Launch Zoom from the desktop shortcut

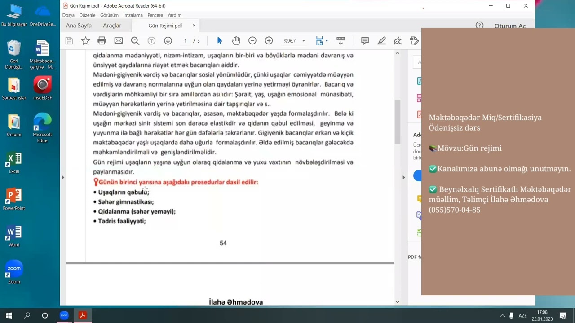click(14, 272)
